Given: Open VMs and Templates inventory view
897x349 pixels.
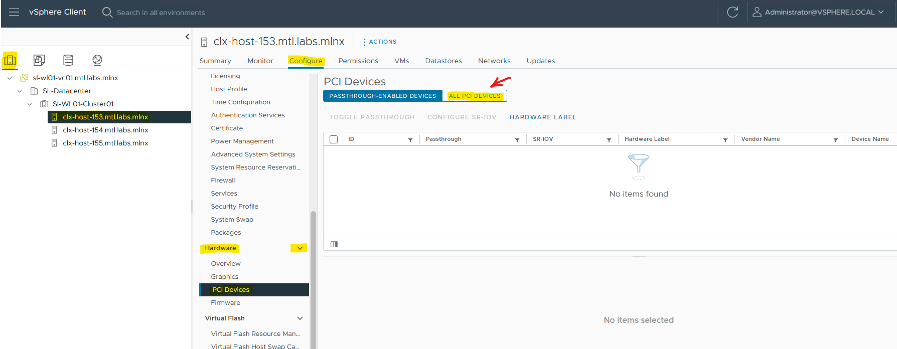Looking at the screenshot, I should [x=39, y=60].
